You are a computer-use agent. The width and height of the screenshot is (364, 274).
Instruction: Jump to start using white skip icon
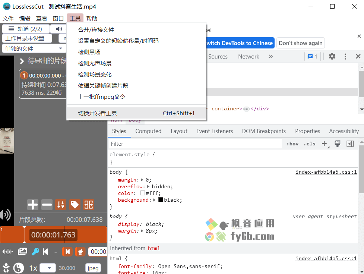[x=45, y=252]
